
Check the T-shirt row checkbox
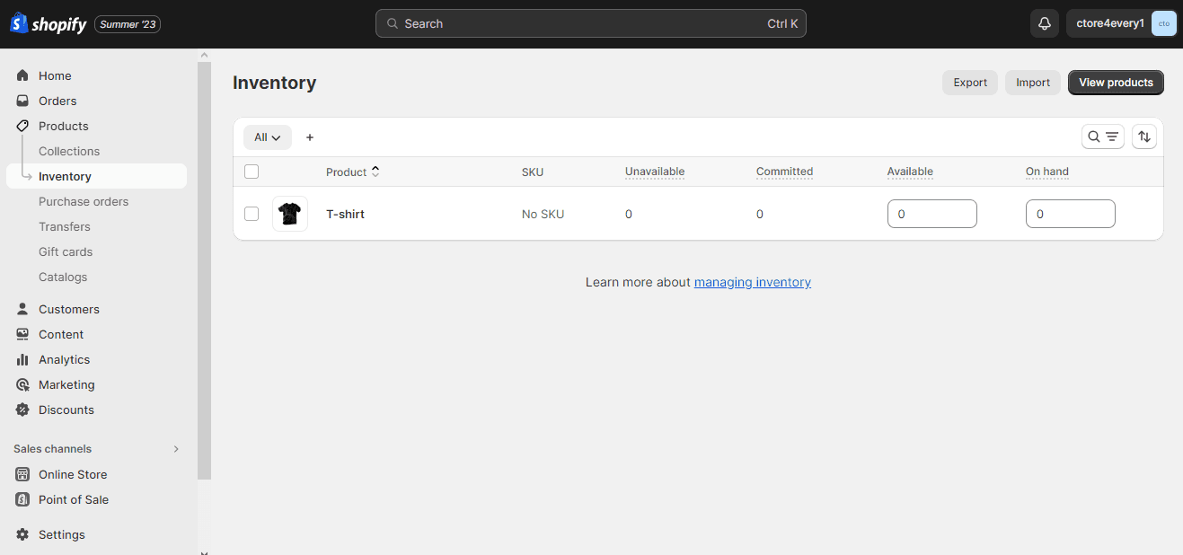252,214
